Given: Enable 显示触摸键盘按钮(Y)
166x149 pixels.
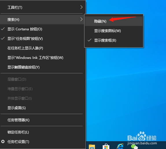Looking at the screenshot, I should (43, 67).
